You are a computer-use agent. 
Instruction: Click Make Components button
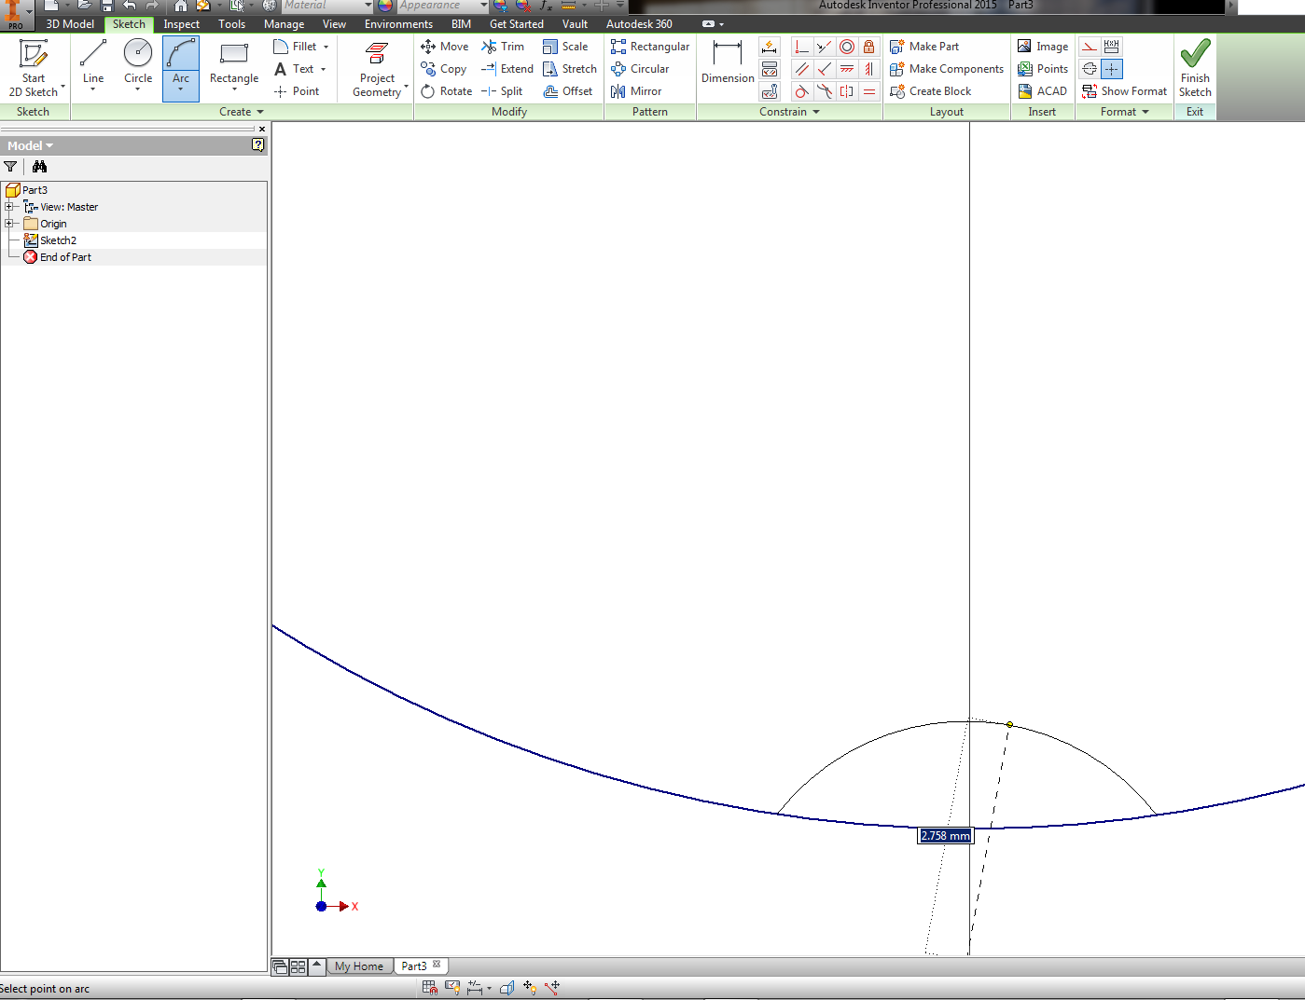(x=947, y=69)
